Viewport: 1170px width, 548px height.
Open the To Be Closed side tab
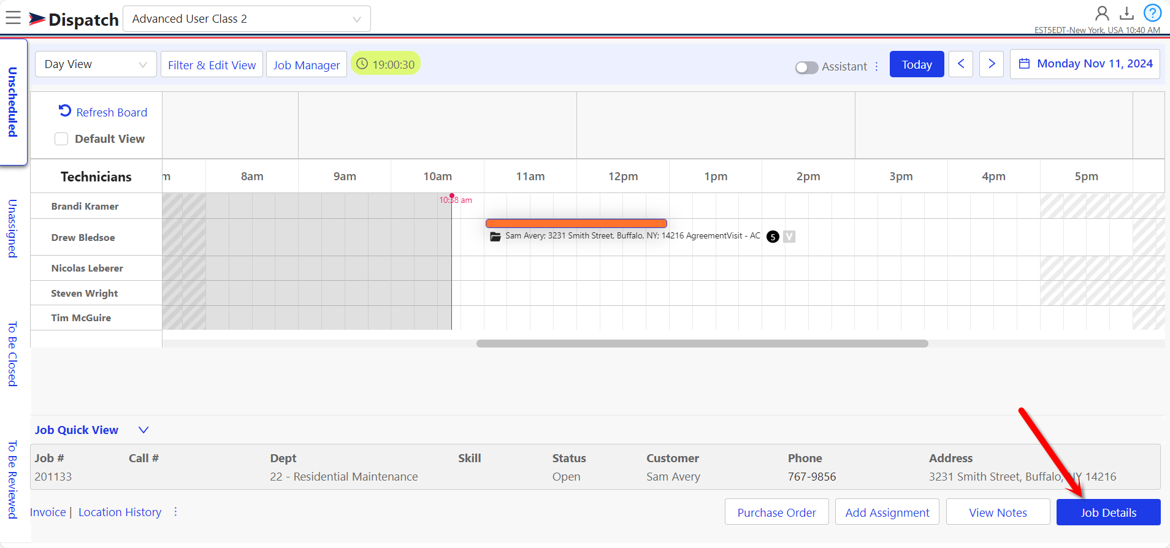point(12,354)
